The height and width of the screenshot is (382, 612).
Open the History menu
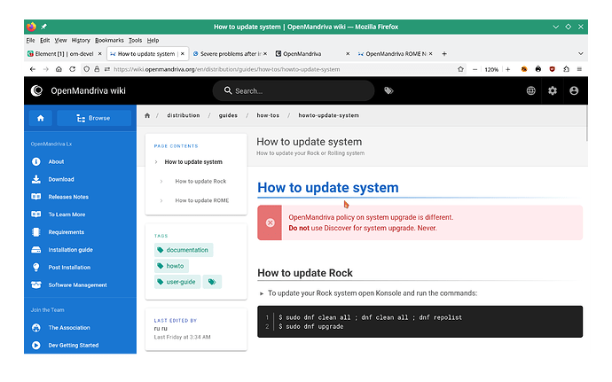[x=81, y=40]
